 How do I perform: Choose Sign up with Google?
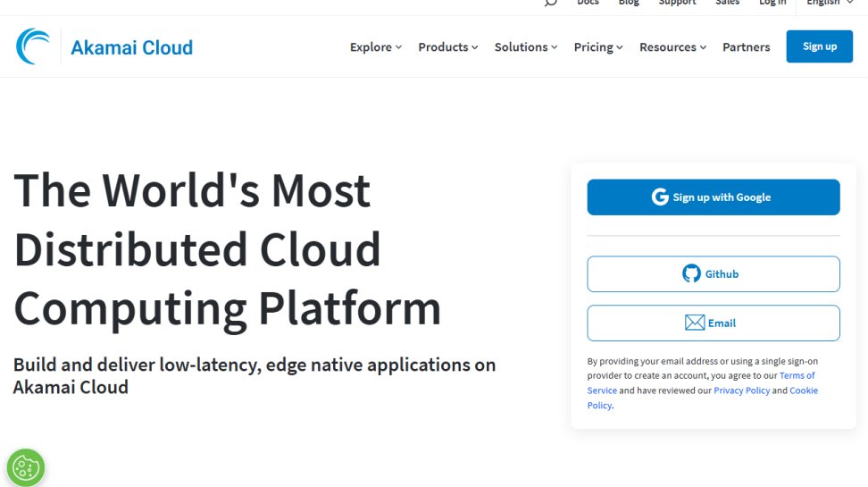click(714, 197)
